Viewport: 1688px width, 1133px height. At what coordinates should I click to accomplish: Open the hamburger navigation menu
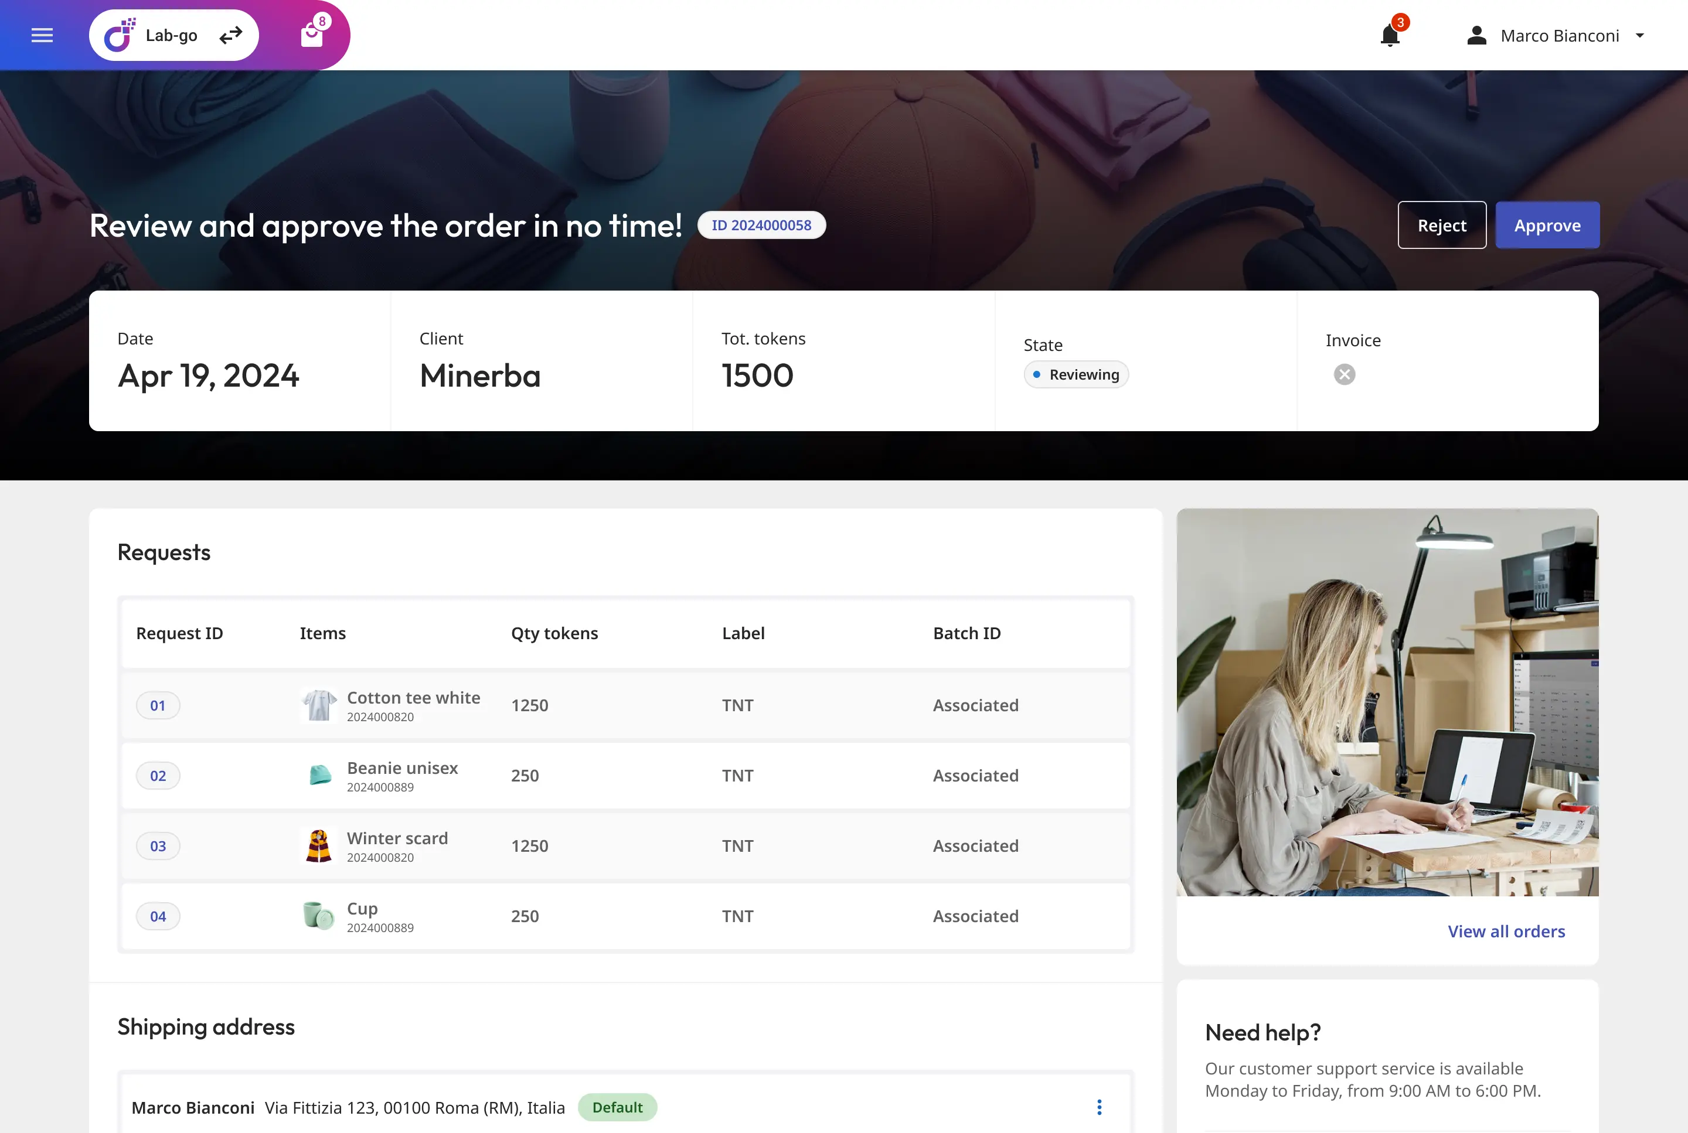click(42, 35)
